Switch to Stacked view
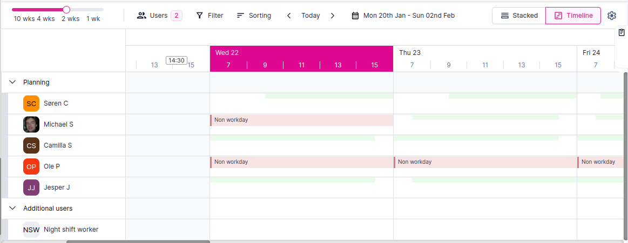 tap(519, 16)
